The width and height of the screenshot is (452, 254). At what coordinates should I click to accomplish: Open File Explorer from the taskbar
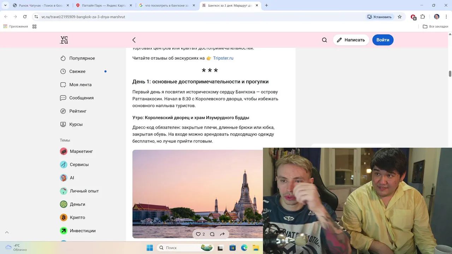(256, 248)
